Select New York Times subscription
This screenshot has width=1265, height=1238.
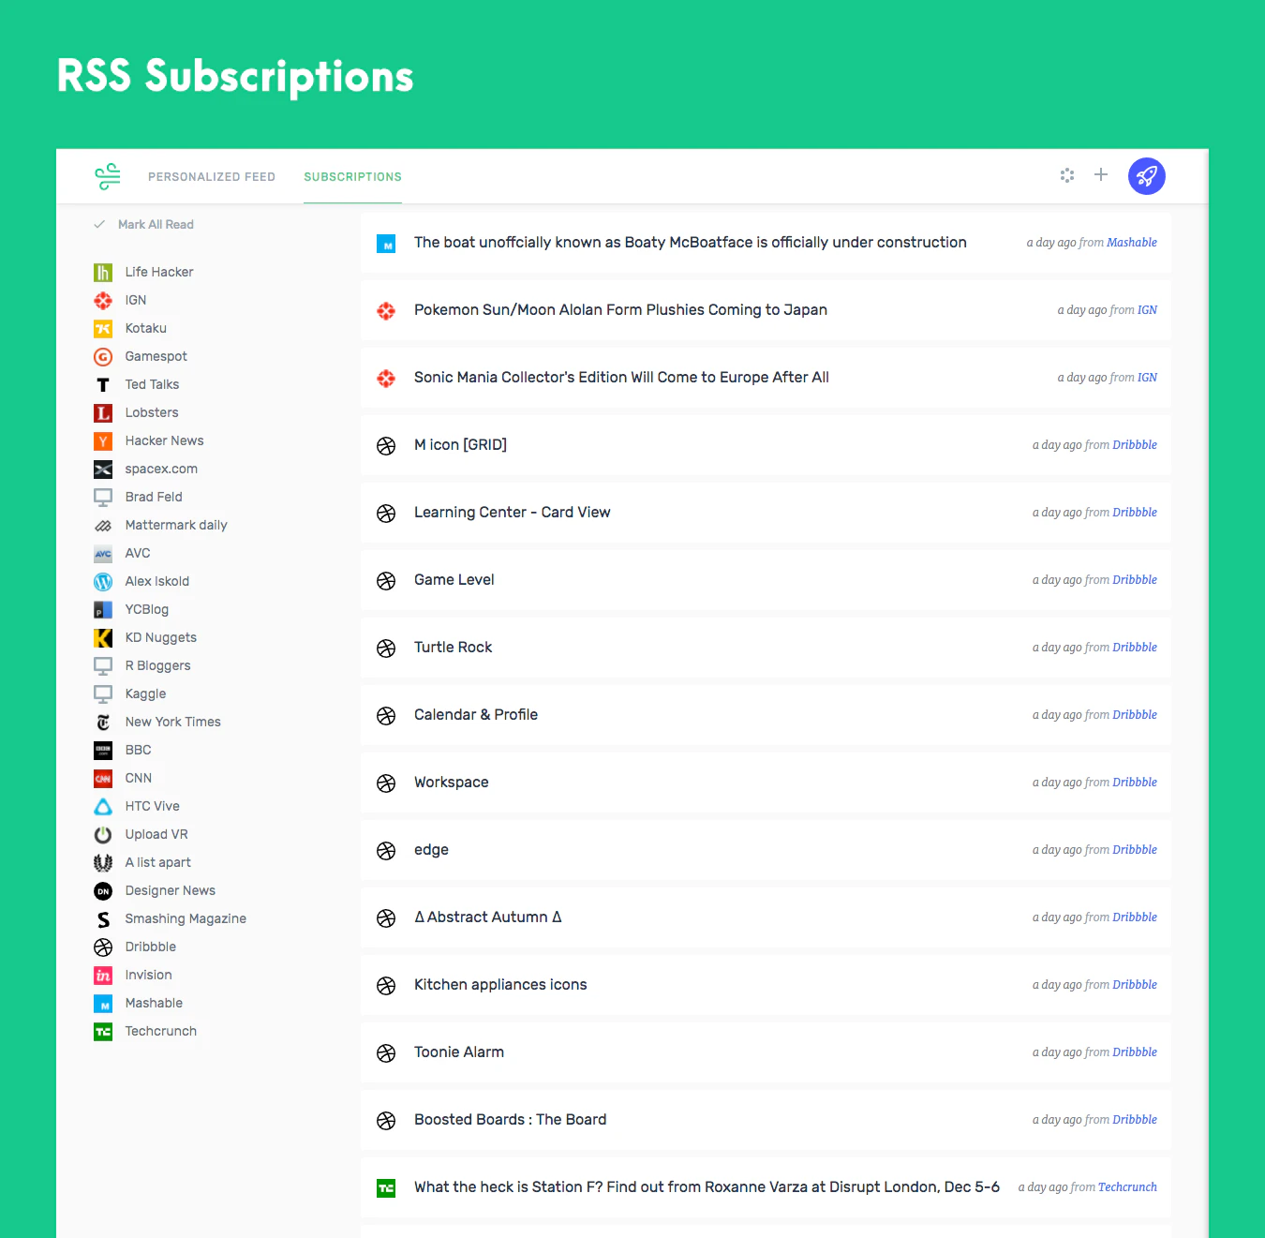pyautogui.click(x=172, y=722)
